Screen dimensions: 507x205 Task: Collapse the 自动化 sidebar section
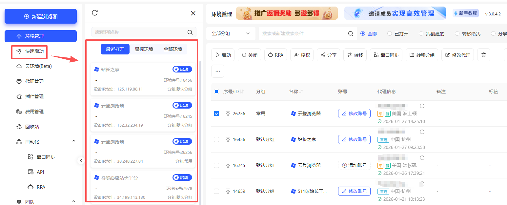[x=73, y=141]
